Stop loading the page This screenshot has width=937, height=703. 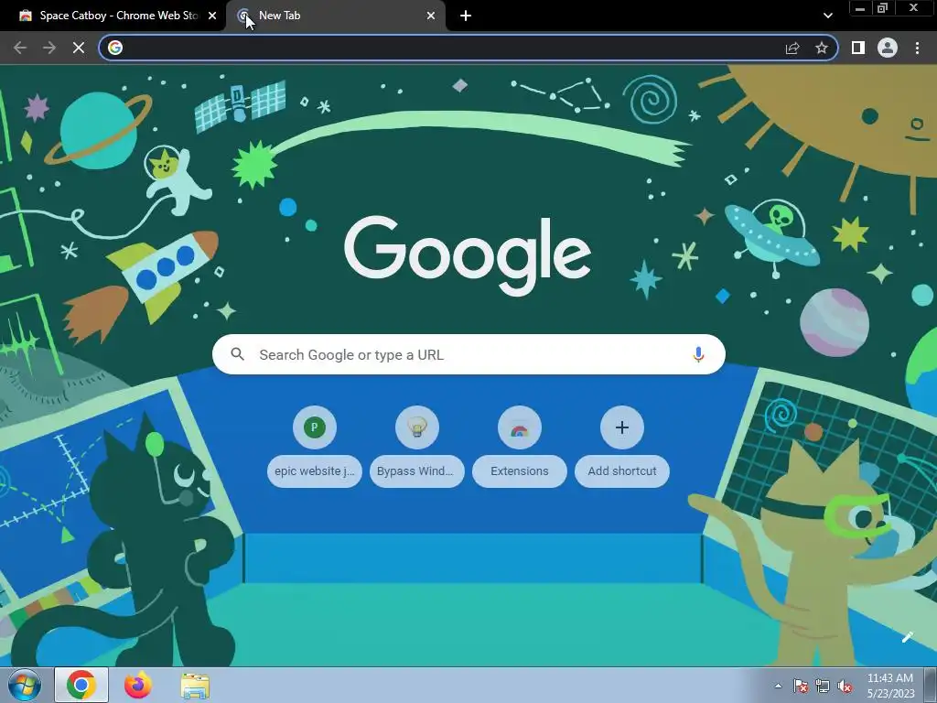(x=79, y=48)
